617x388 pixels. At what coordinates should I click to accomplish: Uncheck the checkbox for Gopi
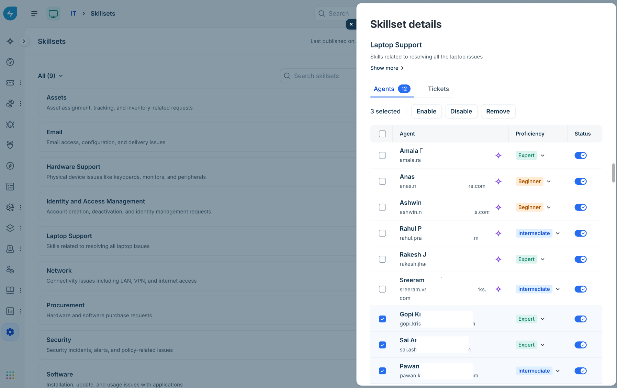click(382, 319)
